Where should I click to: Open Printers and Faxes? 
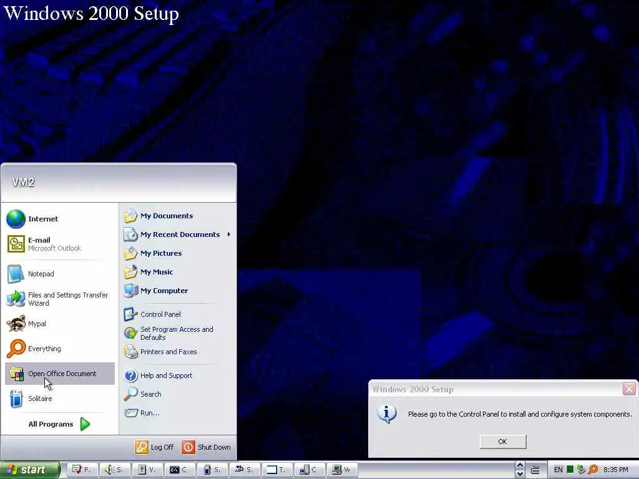pos(178,352)
